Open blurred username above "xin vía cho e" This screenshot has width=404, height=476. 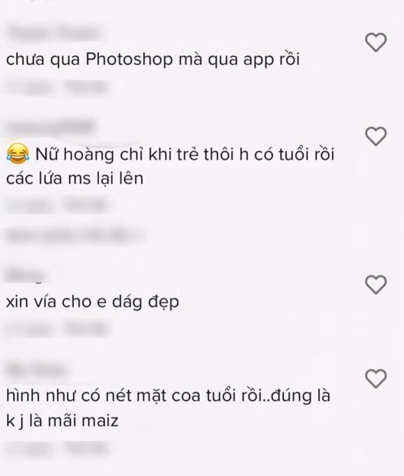(24, 276)
